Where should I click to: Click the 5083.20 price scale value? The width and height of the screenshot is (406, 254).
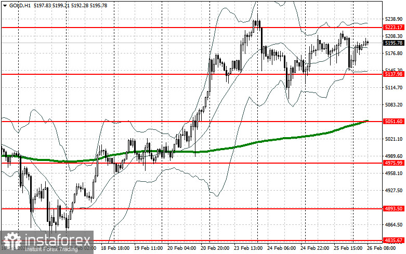tap(394, 105)
